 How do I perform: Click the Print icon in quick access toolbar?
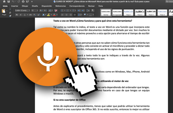pyautogui.click(x=23, y=2)
